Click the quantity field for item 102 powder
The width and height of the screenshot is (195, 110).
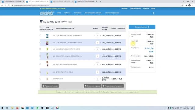click(x=97, y=43)
